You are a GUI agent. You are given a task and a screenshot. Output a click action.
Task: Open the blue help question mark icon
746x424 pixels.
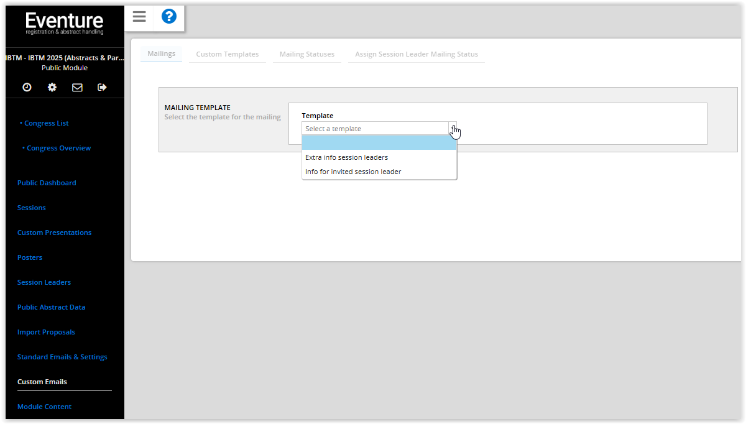tap(169, 17)
